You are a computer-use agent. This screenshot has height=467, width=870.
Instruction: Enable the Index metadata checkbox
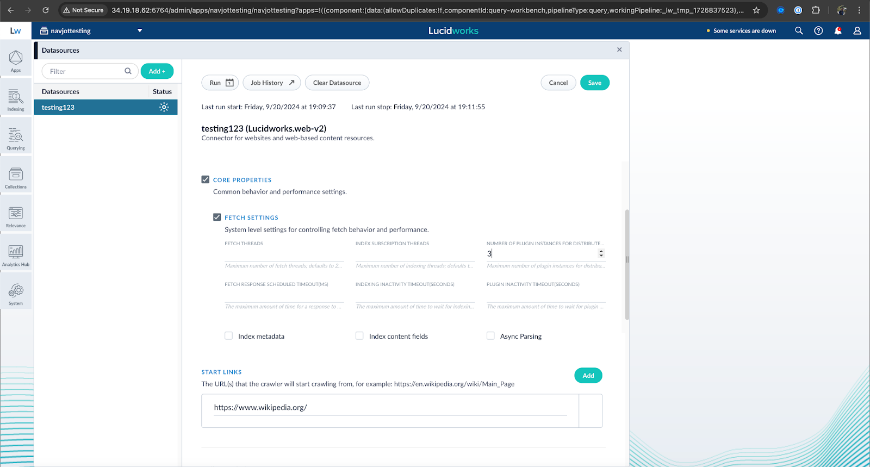pyautogui.click(x=229, y=336)
